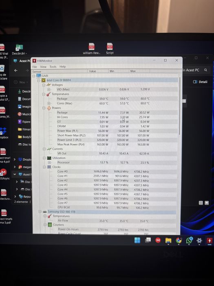Image resolution: width=214 pixels, height=286 pixels.
Task: Click the SSD Temperatures thermometer icon
Action: pos(49,216)
